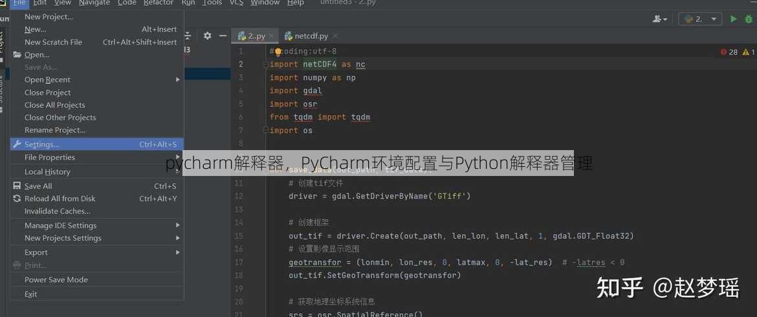Click the File menu header
The height and width of the screenshot is (317, 757).
19,3
